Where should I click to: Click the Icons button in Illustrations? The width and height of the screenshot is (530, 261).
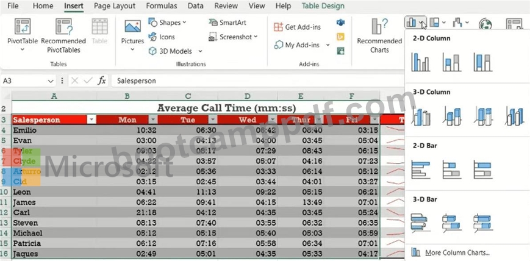tap(162, 37)
